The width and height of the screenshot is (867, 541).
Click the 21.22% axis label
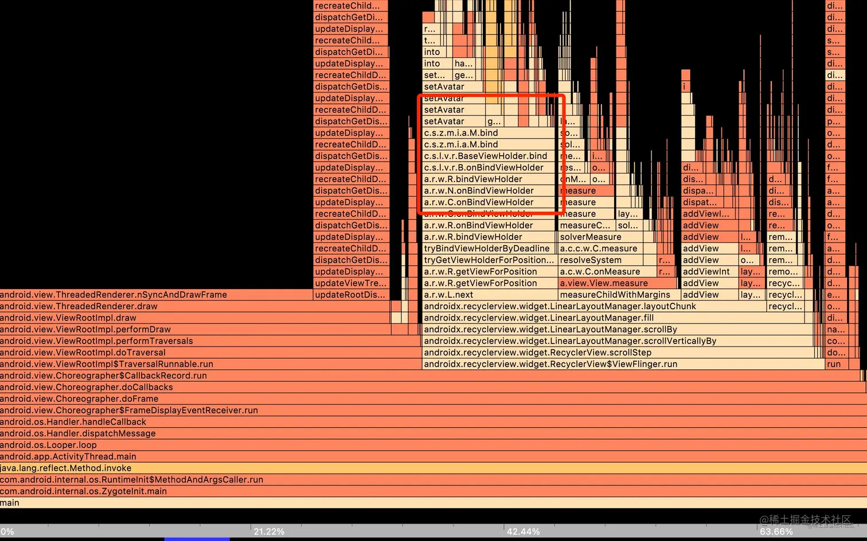point(269,532)
